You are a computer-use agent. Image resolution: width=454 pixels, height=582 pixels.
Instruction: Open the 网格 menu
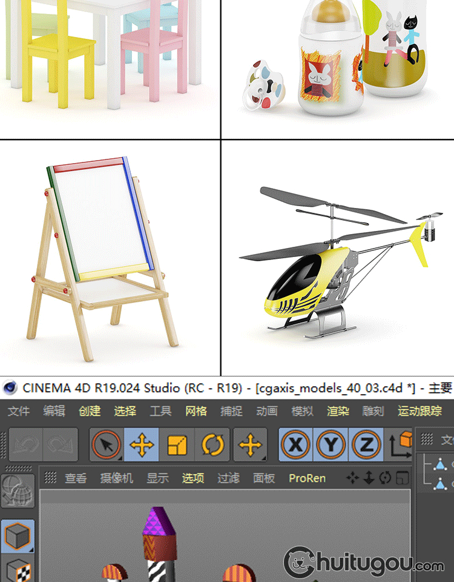coord(196,411)
